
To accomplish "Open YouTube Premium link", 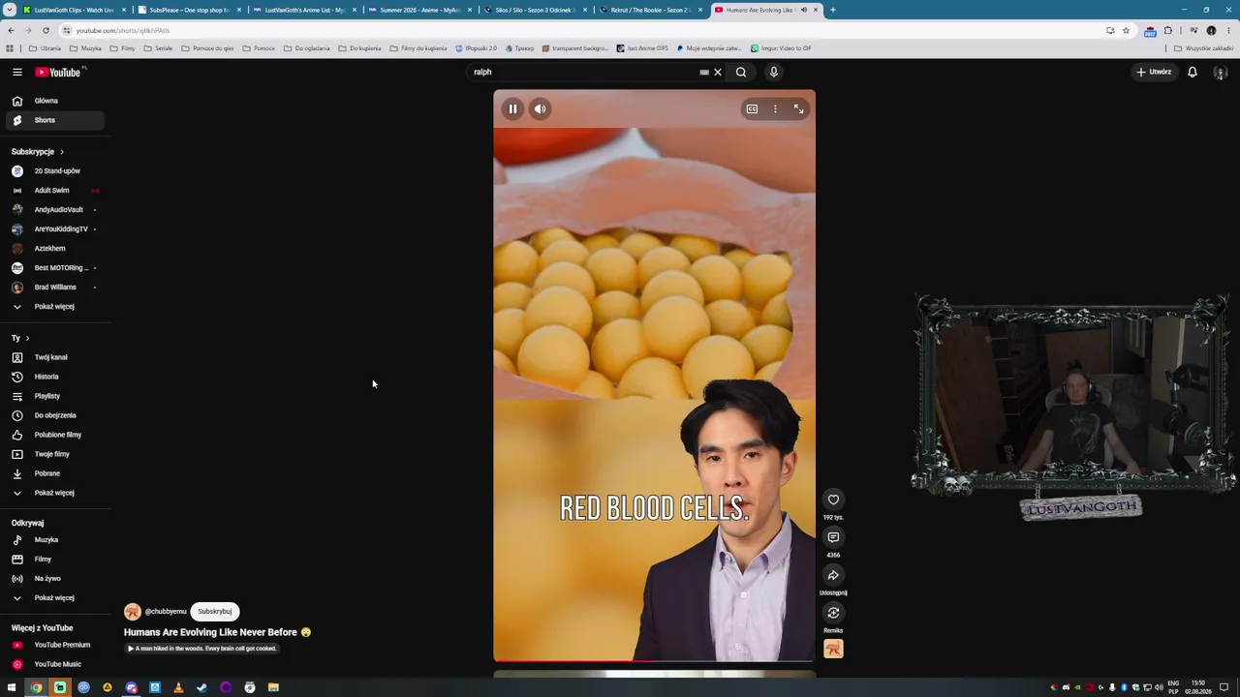I will tap(54, 645).
